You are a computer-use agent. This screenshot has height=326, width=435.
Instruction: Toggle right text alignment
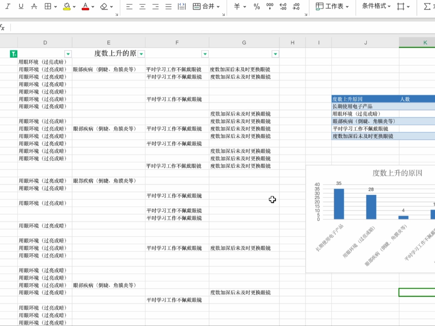coord(155,6)
